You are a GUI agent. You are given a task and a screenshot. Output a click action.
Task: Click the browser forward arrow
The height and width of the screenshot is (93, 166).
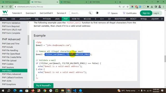6,7
